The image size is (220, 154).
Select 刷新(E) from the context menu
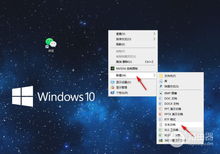(121, 44)
